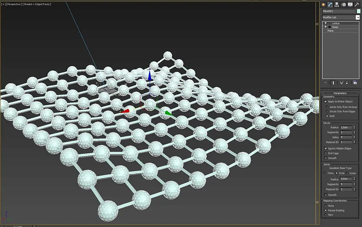
Task: Enable the End Caps checkbox
Action: pyautogui.click(x=325, y=153)
